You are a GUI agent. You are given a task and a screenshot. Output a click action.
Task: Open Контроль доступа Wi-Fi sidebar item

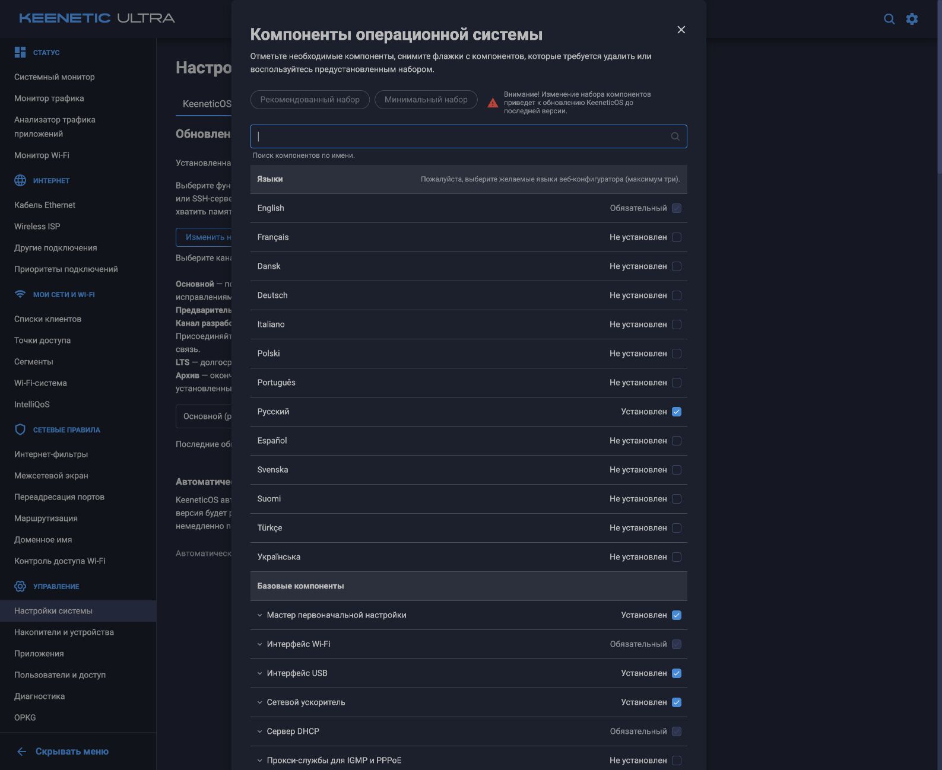(60, 561)
